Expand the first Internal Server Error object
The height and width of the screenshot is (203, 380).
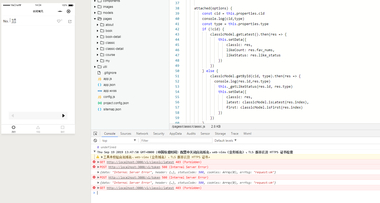click(x=99, y=172)
